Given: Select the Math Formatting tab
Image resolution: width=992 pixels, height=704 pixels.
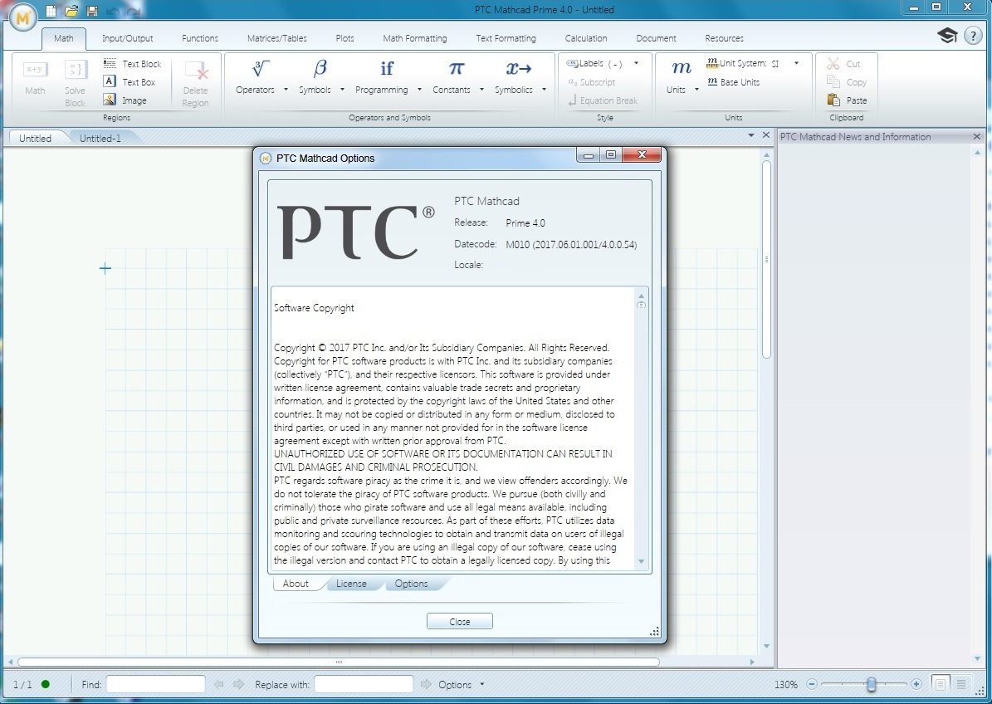Looking at the screenshot, I should click(x=415, y=38).
